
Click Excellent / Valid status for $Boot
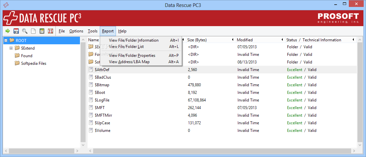(302, 93)
